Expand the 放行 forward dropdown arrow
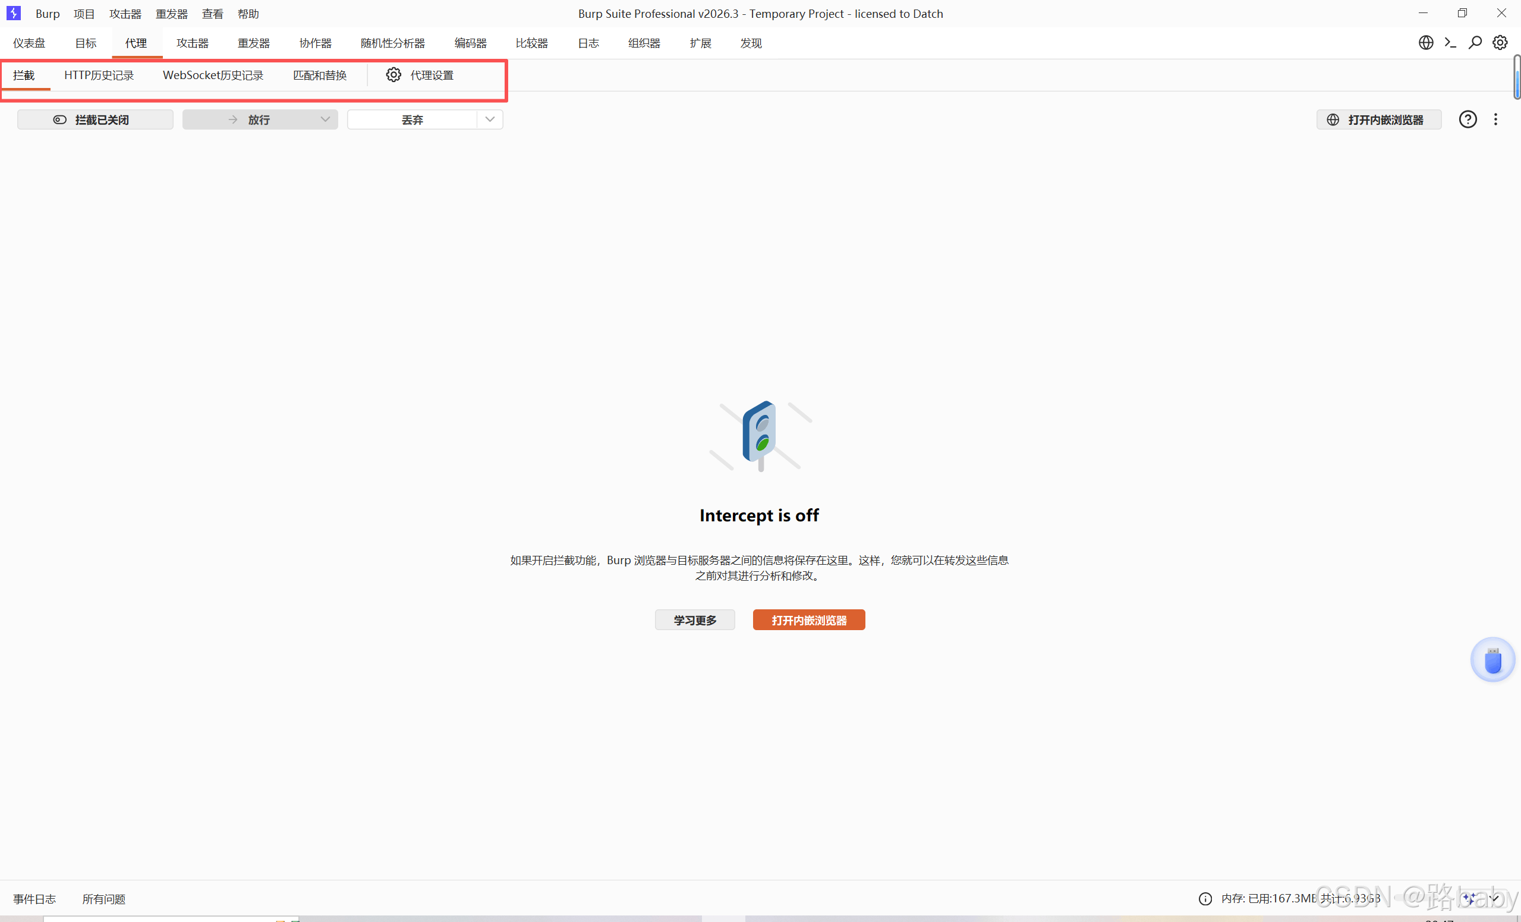Screen dimensions: 1521x922 (325, 119)
